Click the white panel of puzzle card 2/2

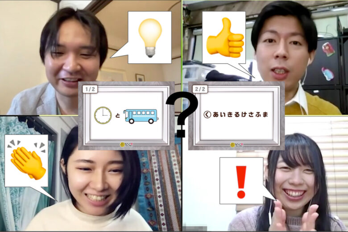(236, 127)
